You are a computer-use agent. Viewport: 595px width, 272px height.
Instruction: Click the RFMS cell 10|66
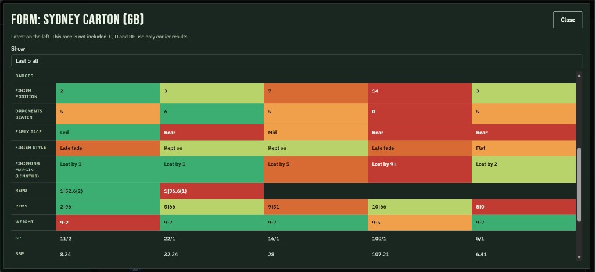point(420,207)
